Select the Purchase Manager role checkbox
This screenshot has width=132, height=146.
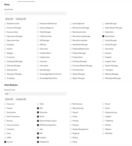tap(71, 62)
